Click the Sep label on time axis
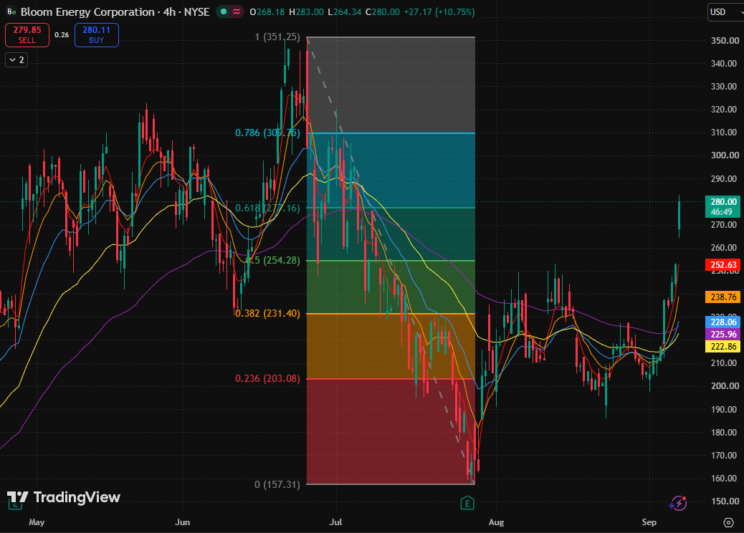744x533 pixels. click(x=649, y=522)
